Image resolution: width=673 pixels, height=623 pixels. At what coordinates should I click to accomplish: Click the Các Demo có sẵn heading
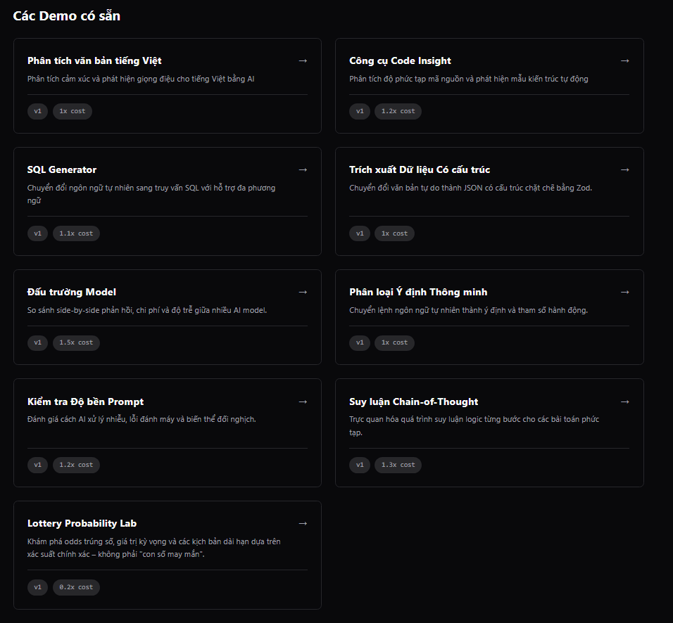pyautogui.click(x=67, y=15)
